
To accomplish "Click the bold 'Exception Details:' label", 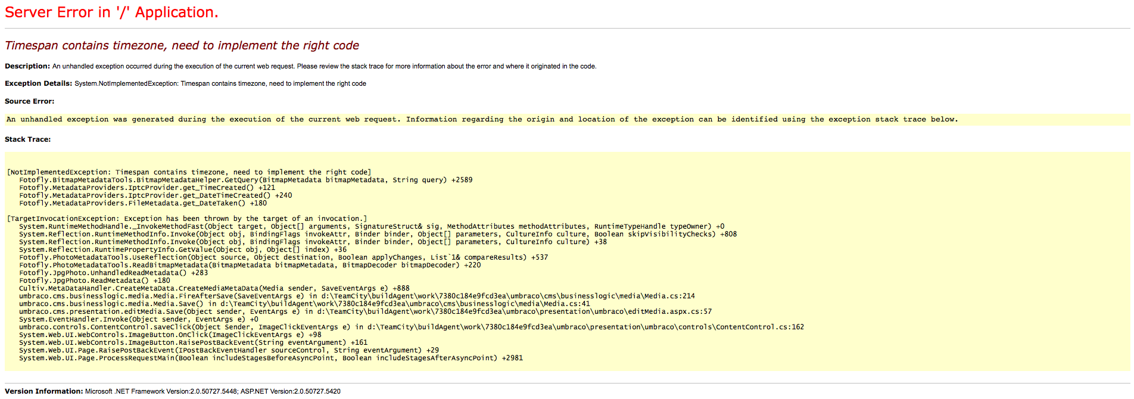I will click(x=38, y=83).
